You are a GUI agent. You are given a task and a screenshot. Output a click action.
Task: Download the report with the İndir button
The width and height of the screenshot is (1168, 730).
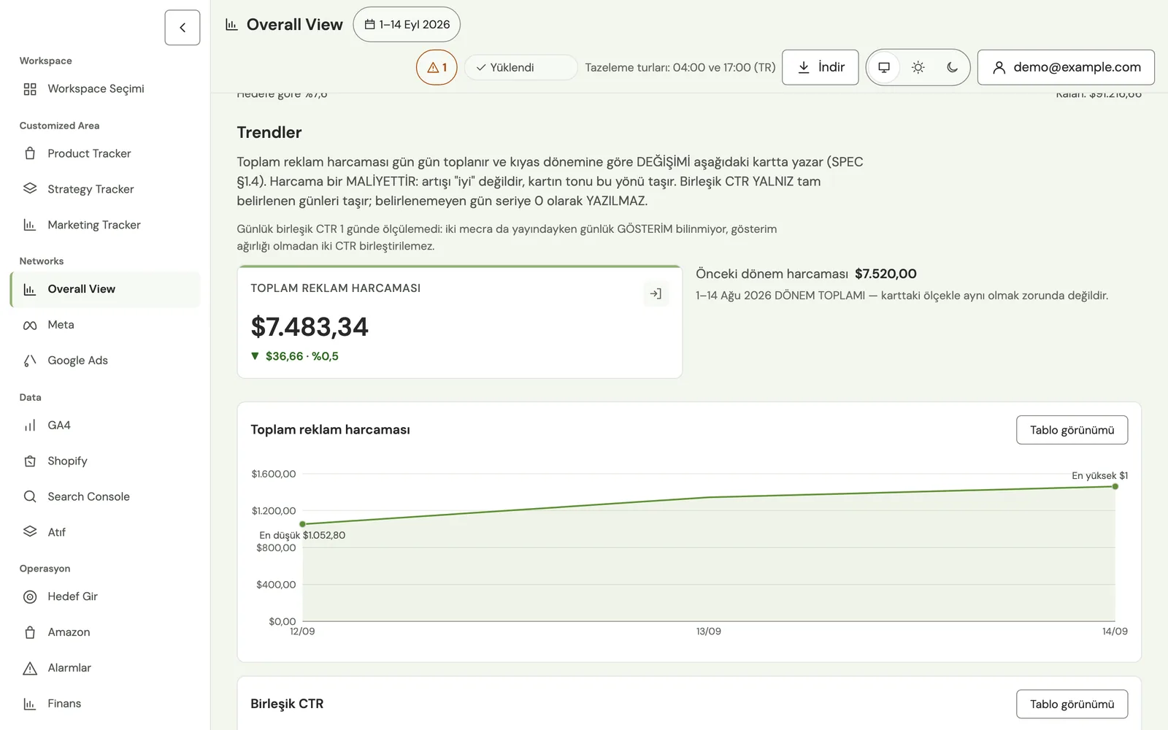tap(820, 67)
